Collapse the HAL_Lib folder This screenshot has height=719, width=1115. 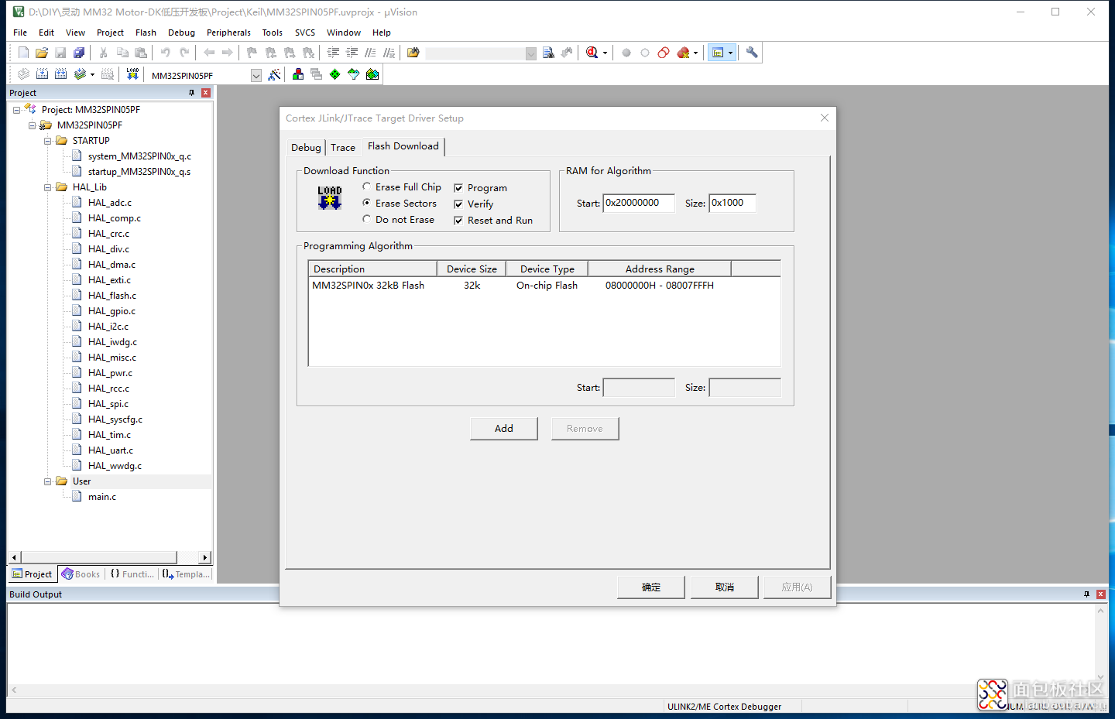(47, 187)
